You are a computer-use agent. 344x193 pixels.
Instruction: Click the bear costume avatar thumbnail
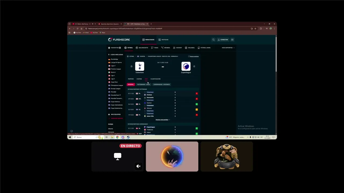(227, 157)
